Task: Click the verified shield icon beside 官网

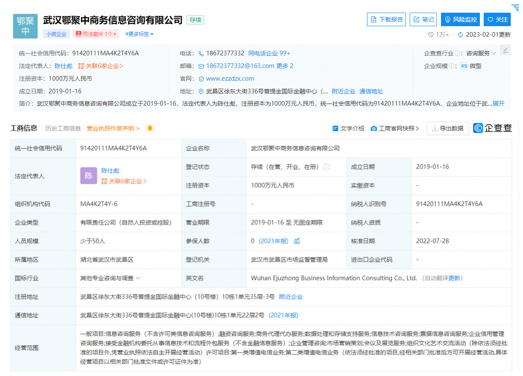Action: [201, 79]
